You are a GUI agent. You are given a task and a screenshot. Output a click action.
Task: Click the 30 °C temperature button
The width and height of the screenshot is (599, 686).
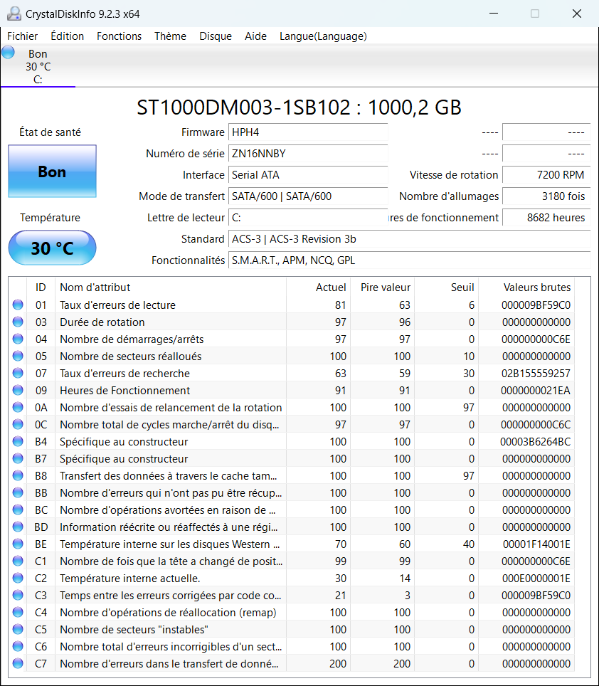click(52, 248)
